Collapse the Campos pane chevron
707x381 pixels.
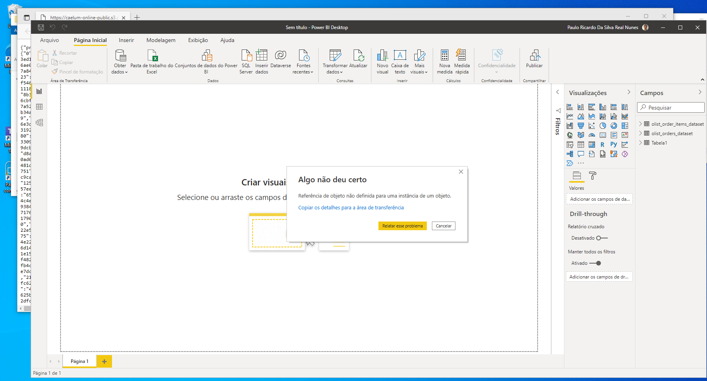tap(700, 92)
